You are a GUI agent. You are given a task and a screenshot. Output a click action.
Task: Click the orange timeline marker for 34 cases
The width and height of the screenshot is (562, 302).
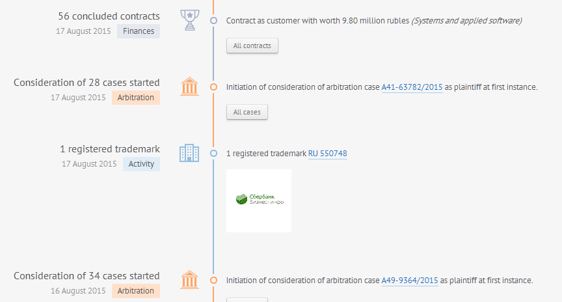213,280
